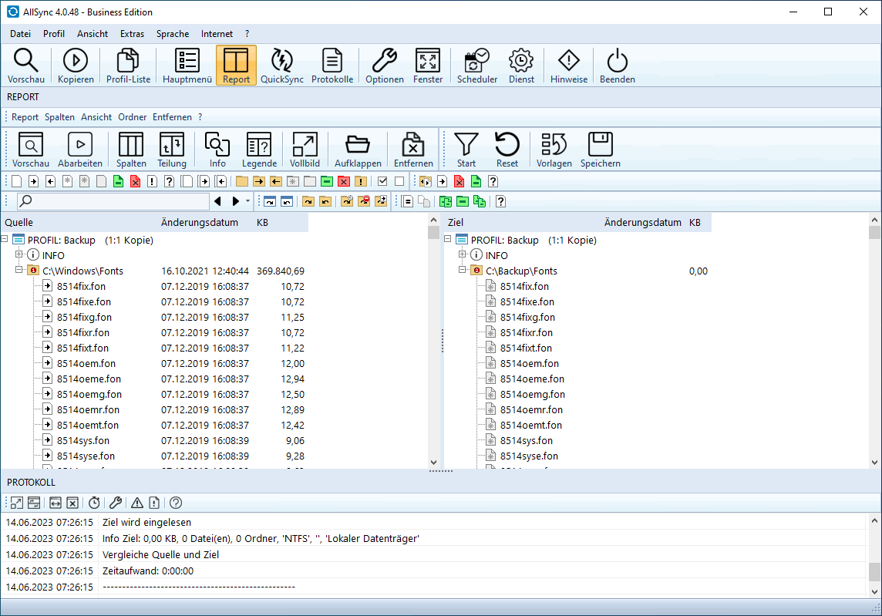Screen dimensions: 882x616
Task: Collapse the C:\Windows\Fonts source folder
Action: [19, 271]
